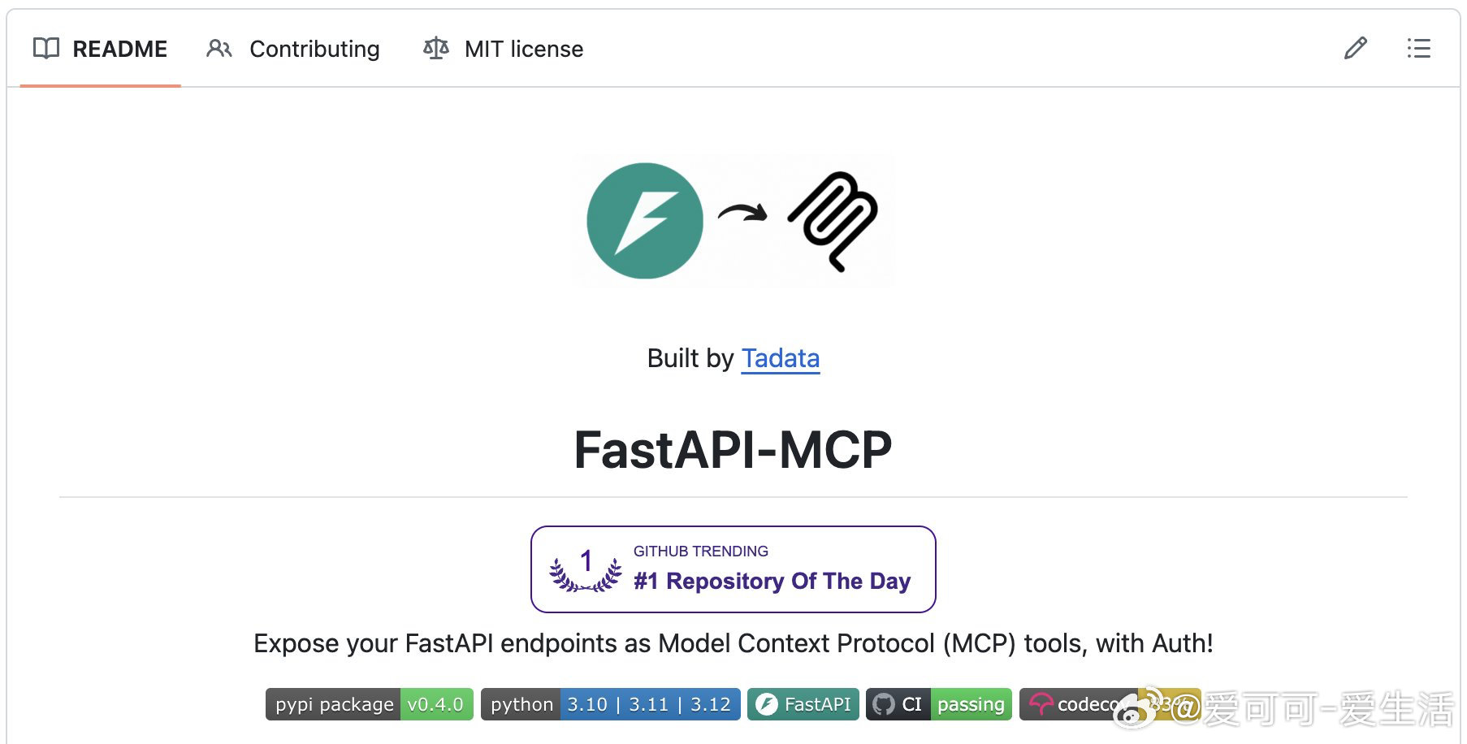Open the FastAPI badge

(803, 704)
